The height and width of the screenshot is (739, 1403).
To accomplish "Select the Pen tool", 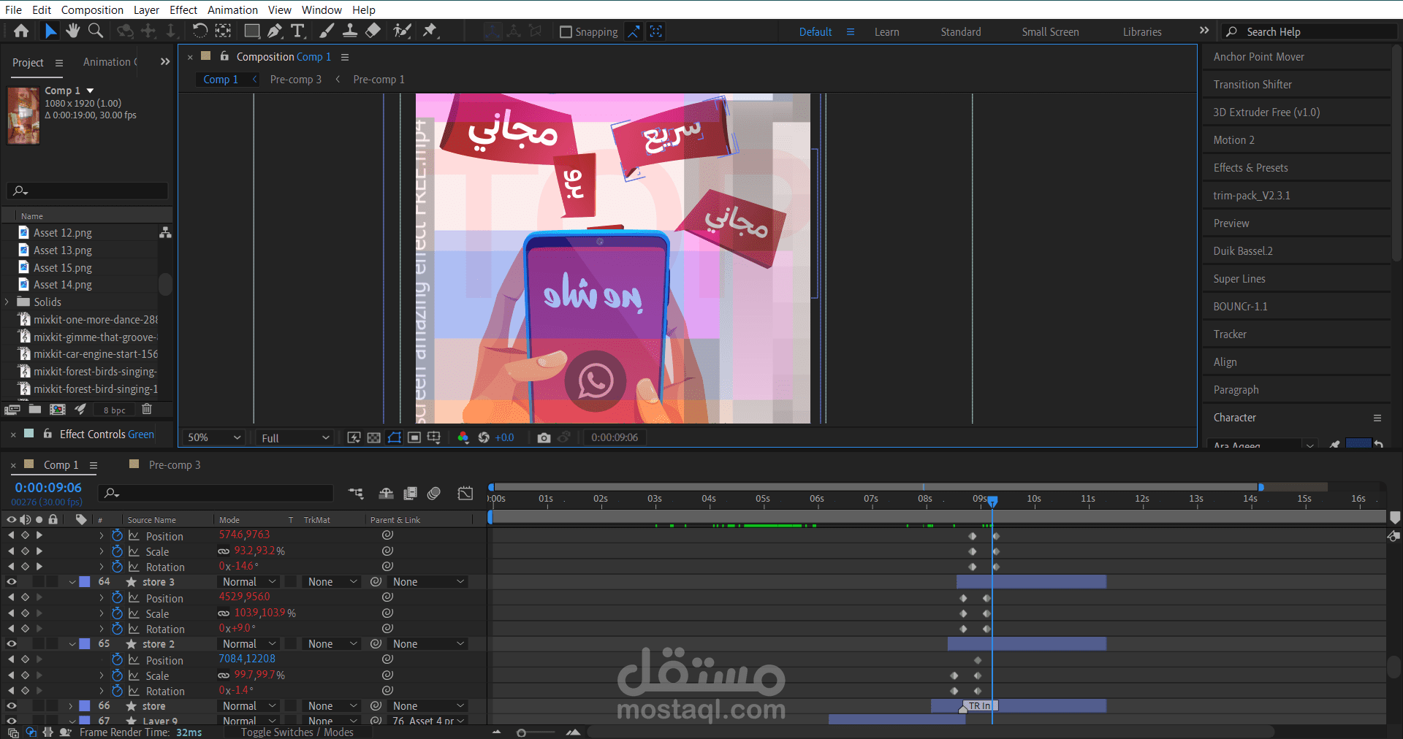I will (275, 31).
